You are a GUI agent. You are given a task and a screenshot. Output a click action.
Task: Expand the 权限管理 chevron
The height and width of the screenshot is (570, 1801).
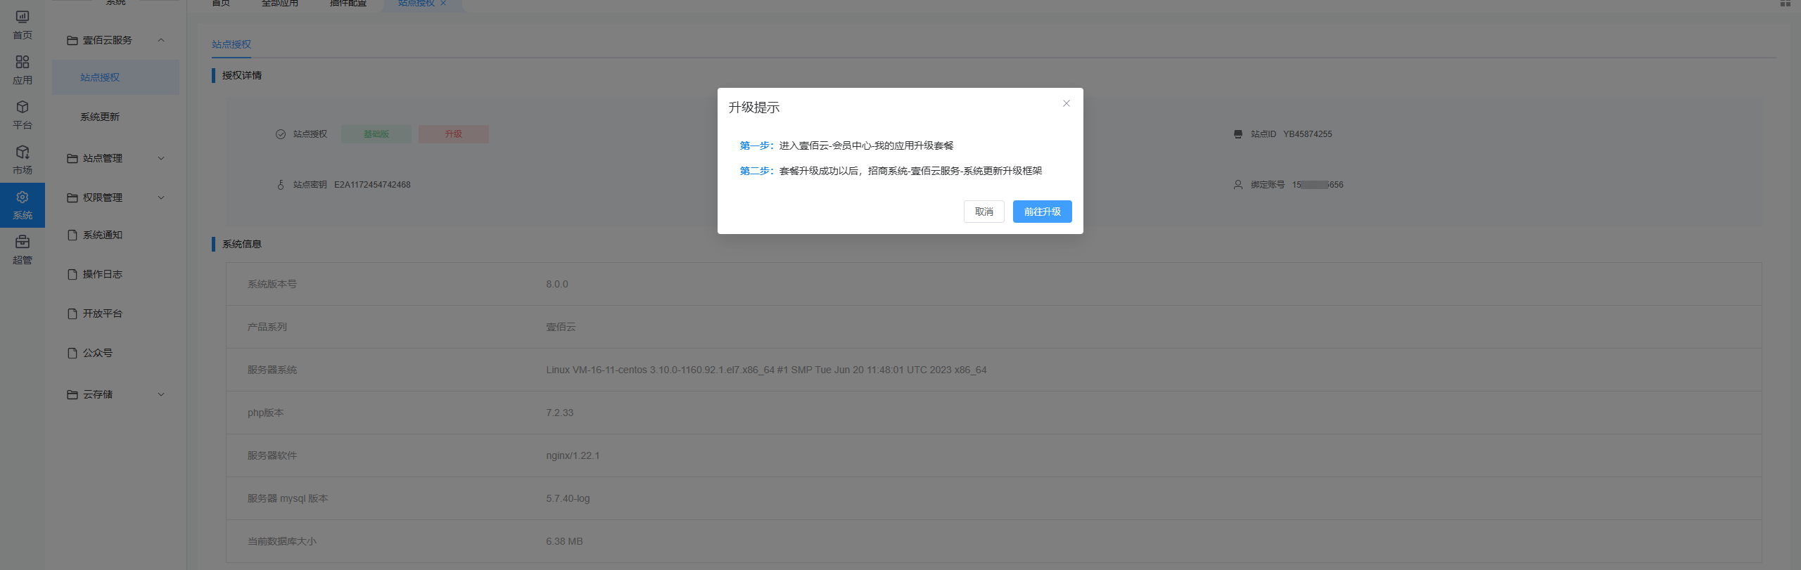click(161, 197)
